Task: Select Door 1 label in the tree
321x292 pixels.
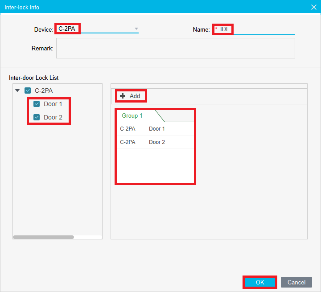Action: click(53, 104)
